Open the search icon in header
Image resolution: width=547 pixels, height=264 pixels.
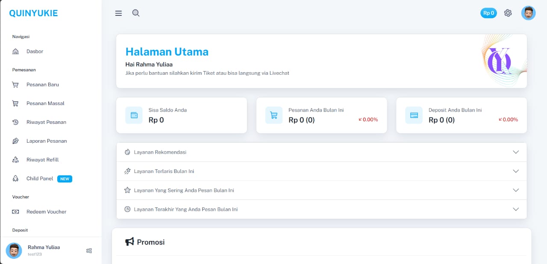(x=136, y=13)
